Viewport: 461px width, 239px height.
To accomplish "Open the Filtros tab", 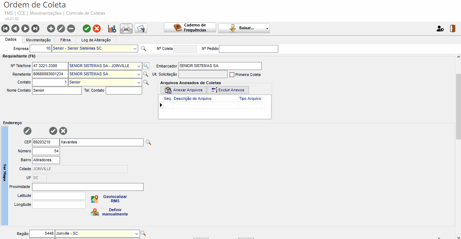I will tap(65, 40).
